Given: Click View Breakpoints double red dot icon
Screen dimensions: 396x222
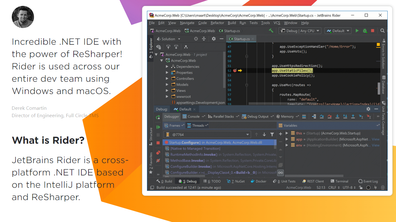Looking at the screenshot, I should [x=158, y=153].
